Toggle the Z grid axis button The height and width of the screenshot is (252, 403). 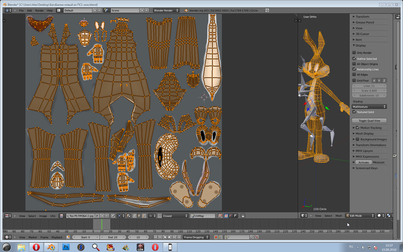click(x=384, y=80)
